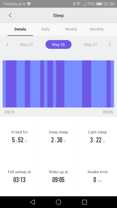Switch to the Weekly tab
117x208 pixels.
pyautogui.click(x=71, y=29)
